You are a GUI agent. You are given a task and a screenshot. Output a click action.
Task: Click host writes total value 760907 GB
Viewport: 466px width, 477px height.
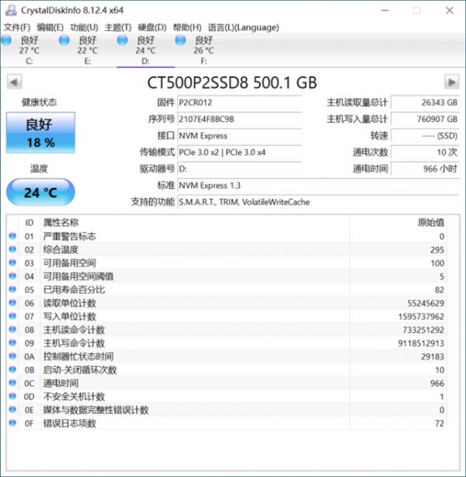(425, 119)
